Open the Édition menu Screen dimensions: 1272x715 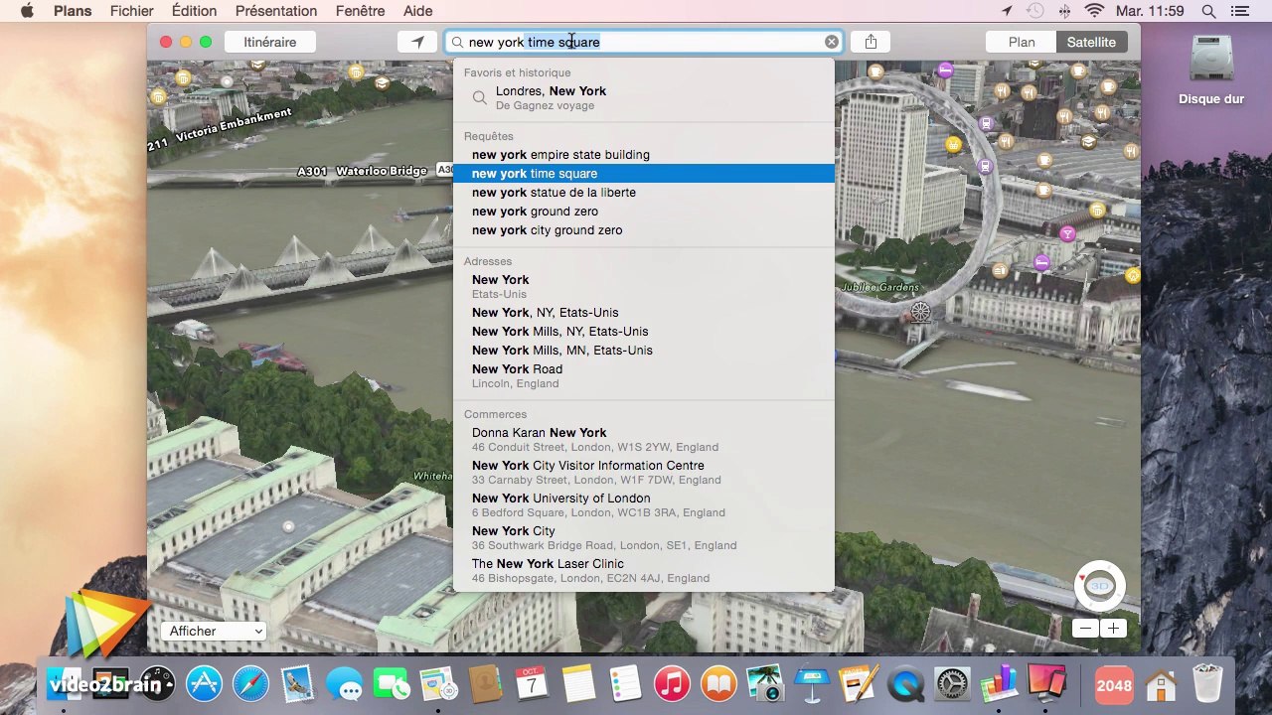194,11
